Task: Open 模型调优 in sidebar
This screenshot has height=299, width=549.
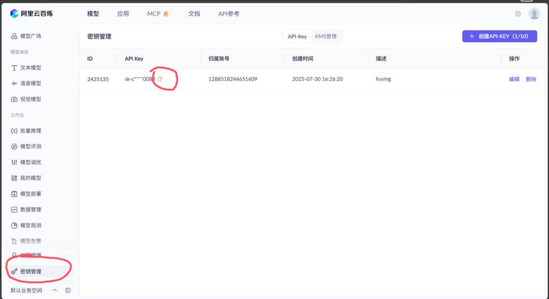Action: (x=31, y=162)
